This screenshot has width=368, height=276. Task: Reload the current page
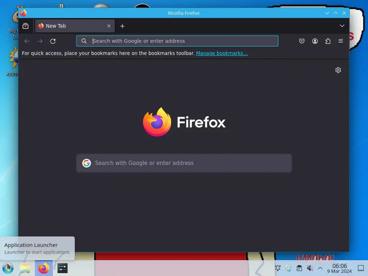click(53, 41)
